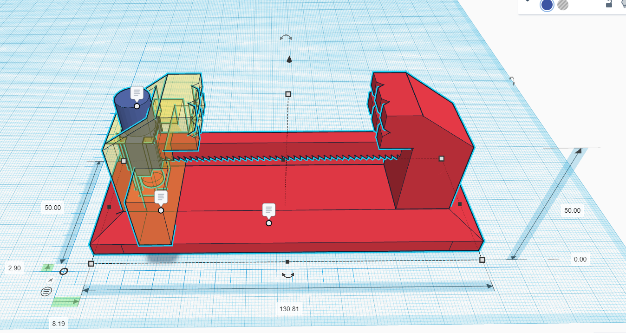
Task: Edit the left 50.00 width dimension
Action: tap(53, 208)
